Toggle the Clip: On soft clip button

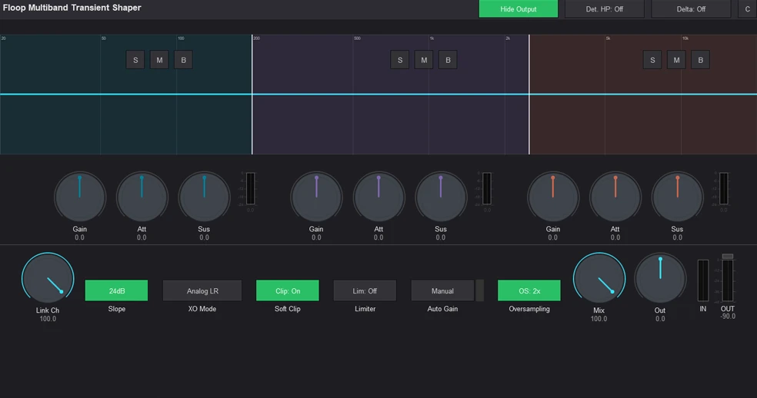pyautogui.click(x=287, y=290)
